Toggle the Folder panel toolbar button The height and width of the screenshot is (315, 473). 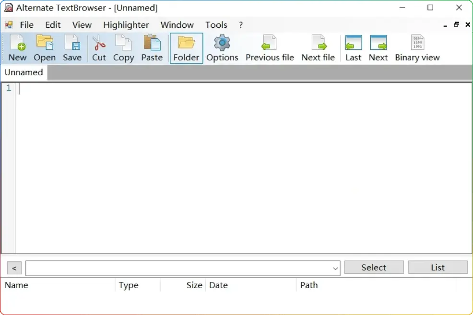[x=187, y=48]
